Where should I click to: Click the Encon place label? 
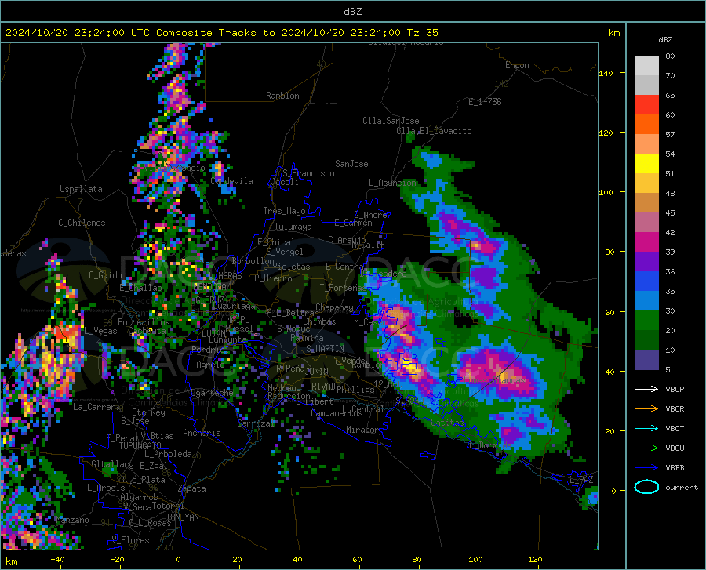(x=517, y=65)
